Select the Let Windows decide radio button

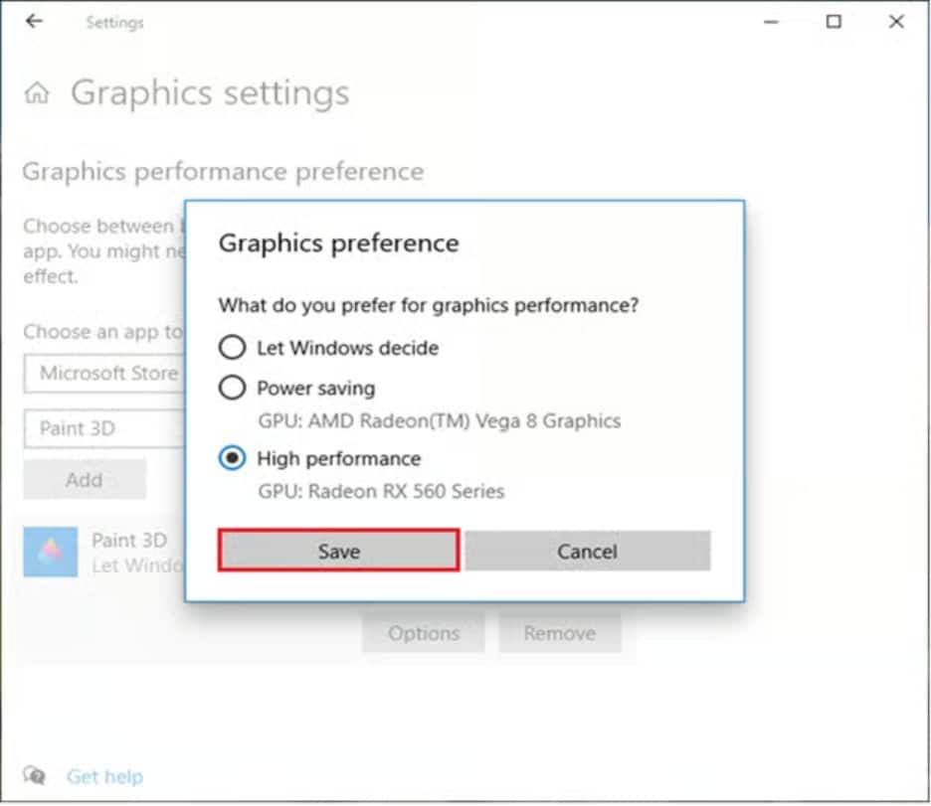[x=232, y=348]
